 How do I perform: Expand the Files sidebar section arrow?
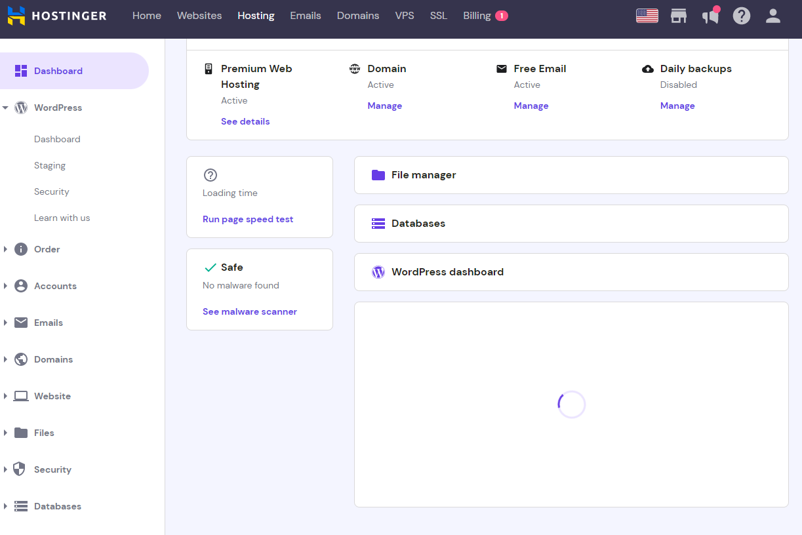[5, 433]
